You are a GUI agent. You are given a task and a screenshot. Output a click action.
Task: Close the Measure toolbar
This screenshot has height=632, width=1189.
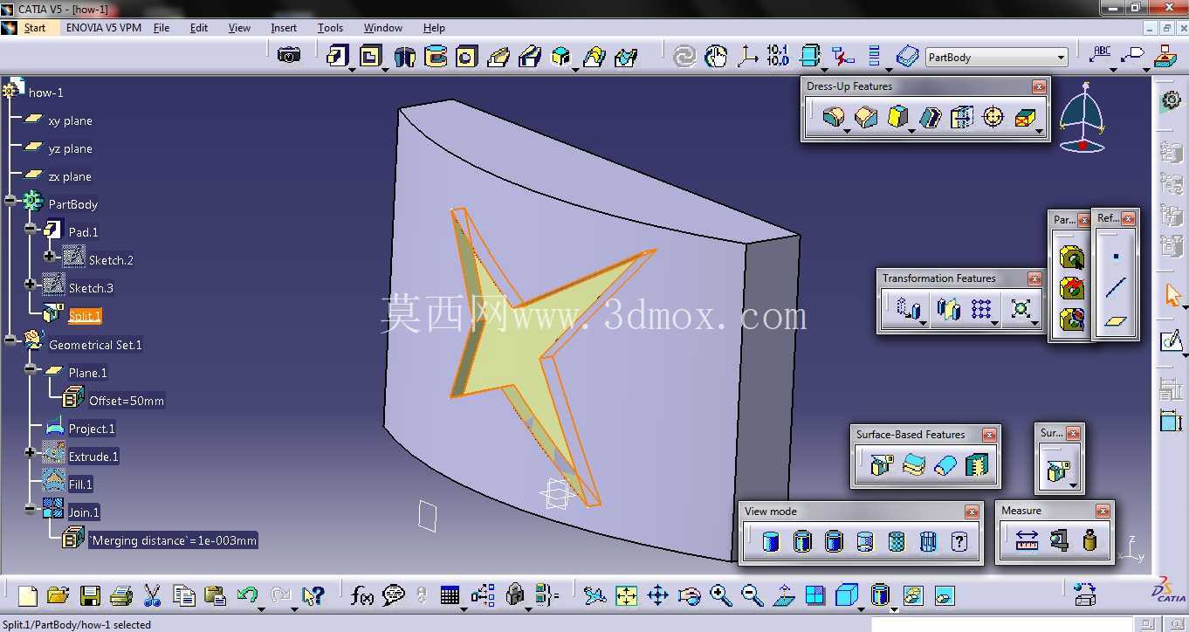pyautogui.click(x=1103, y=511)
